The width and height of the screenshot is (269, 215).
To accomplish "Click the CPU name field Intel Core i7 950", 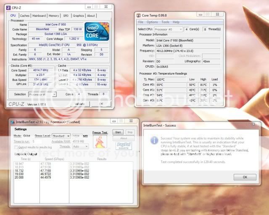I will click(56, 25).
